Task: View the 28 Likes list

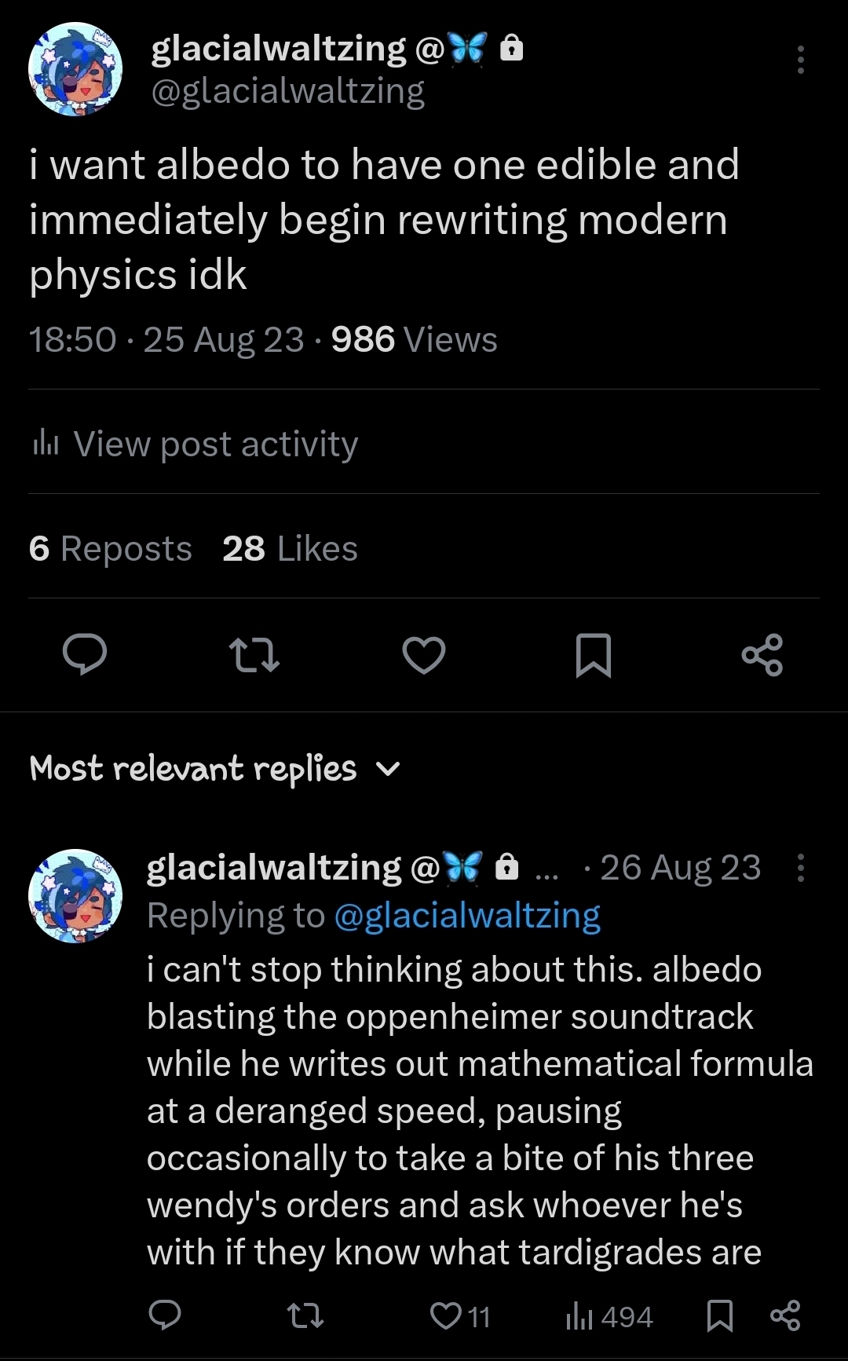Action: 290,548
